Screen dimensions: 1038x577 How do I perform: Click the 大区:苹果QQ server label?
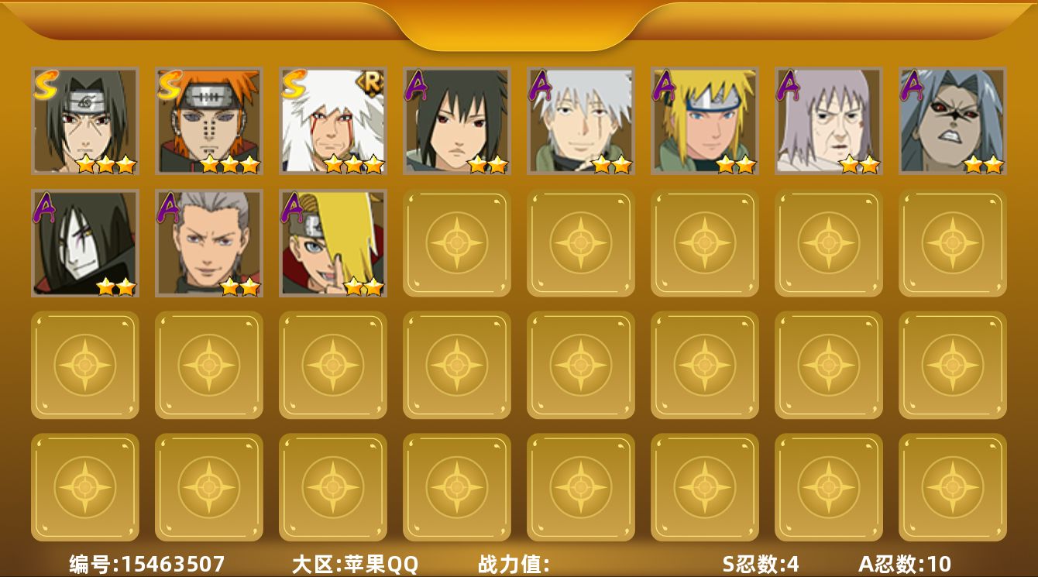[x=355, y=564]
